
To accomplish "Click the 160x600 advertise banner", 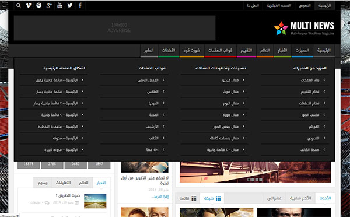I will [x=114, y=28].
